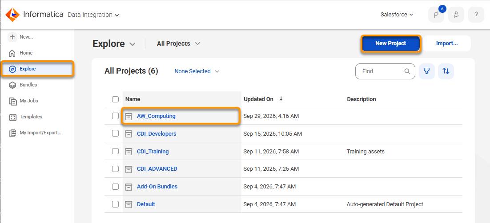Click the Bundles stack icon

12,85
